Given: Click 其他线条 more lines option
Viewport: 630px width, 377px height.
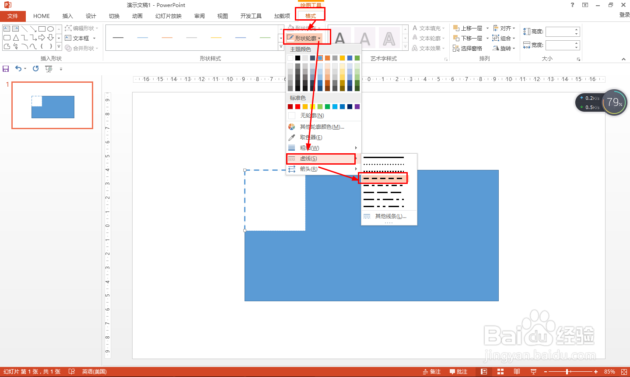Looking at the screenshot, I should click(x=389, y=216).
